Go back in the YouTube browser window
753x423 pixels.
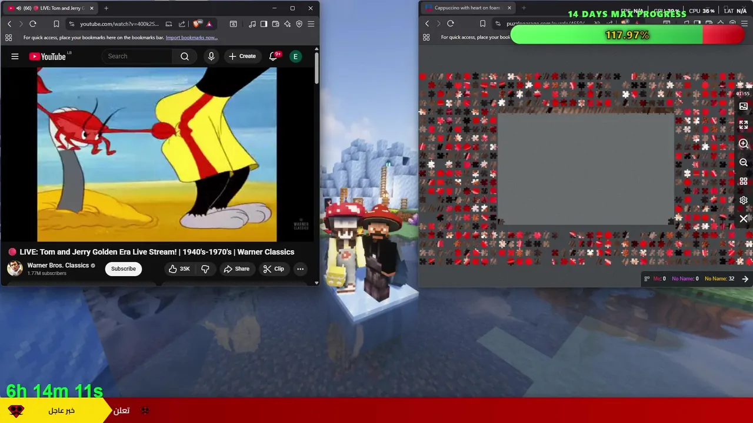[x=9, y=24]
